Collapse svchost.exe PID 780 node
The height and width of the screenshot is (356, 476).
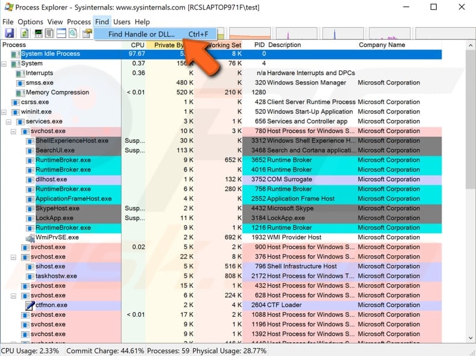point(13,132)
